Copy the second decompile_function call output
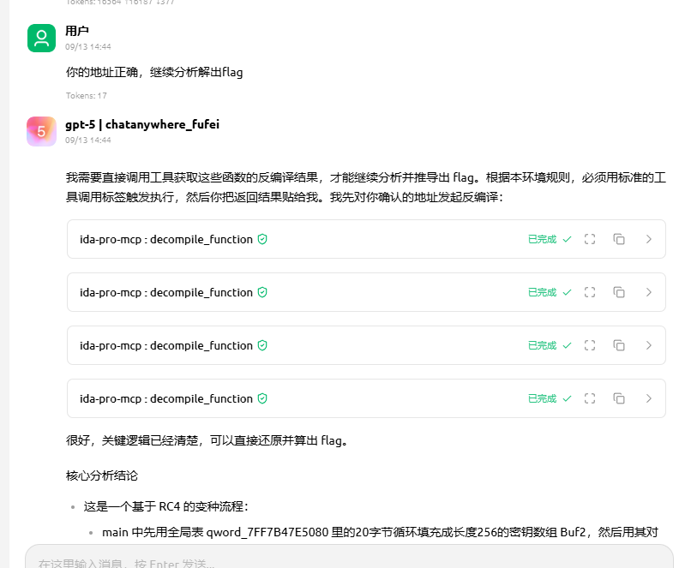Screen dimensions: 679x568 coord(619,292)
